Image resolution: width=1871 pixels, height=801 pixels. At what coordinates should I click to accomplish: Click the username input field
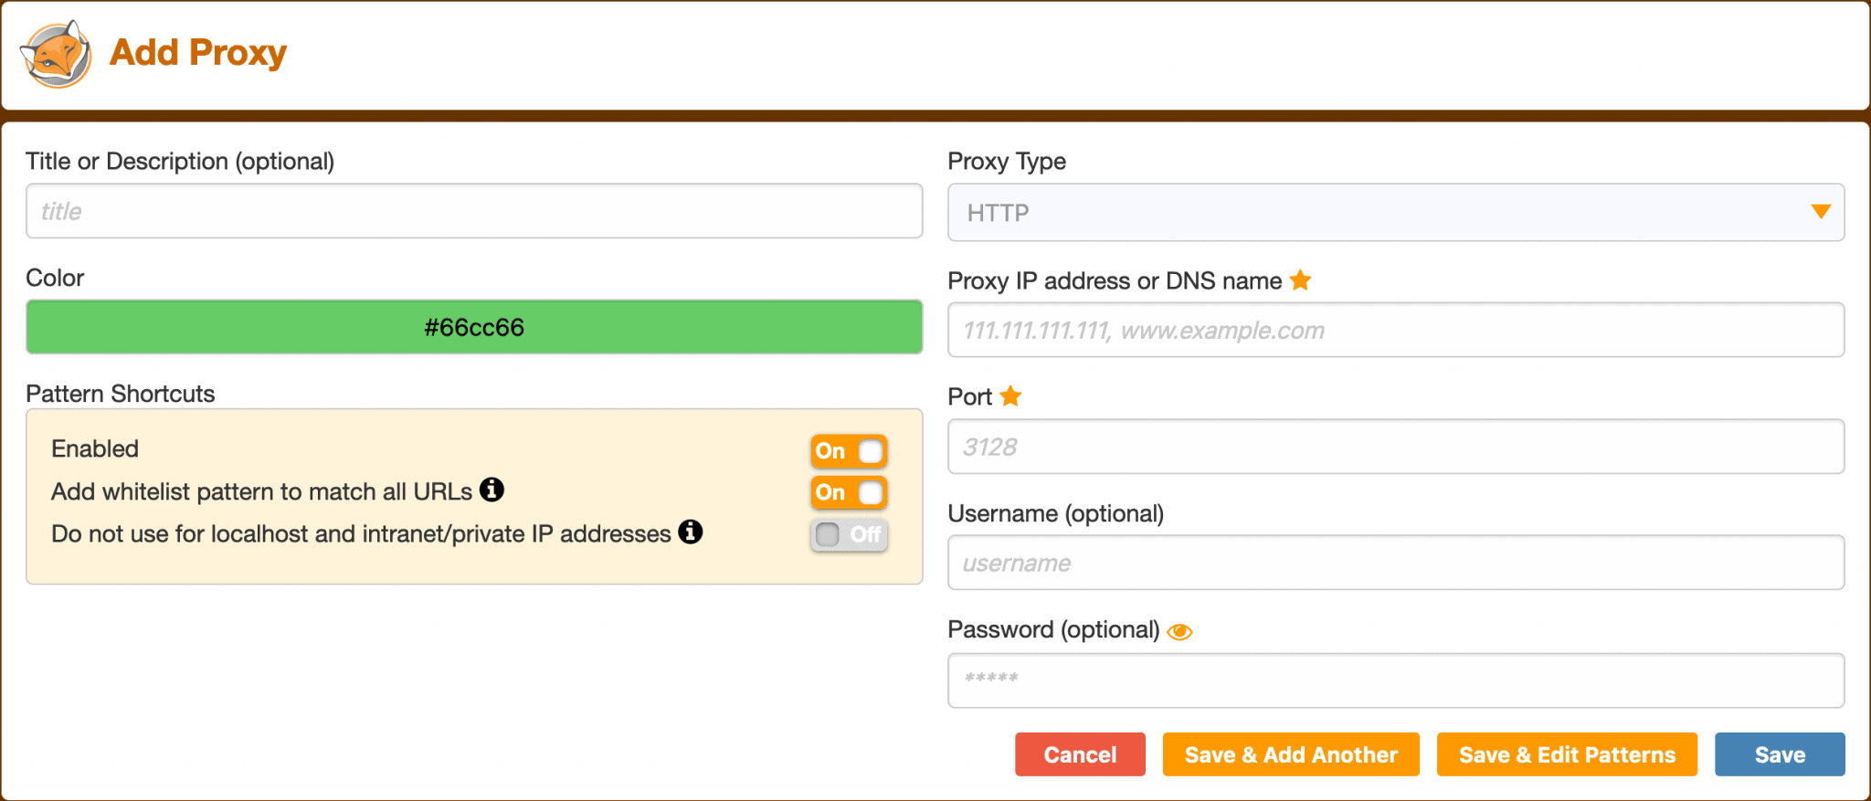click(x=1395, y=563)
